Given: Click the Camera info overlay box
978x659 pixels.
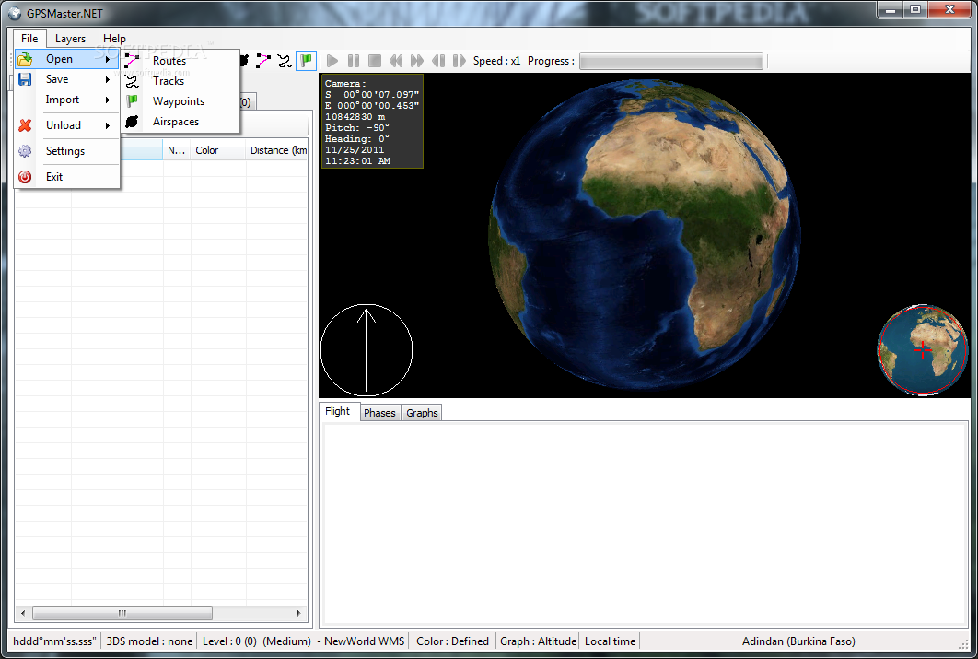Looking at the screenshot, I should pos(372,121).
